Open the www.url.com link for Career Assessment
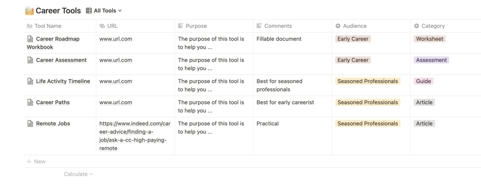The width and height of the screenshot is (481, 194). (x=115, y=60)
